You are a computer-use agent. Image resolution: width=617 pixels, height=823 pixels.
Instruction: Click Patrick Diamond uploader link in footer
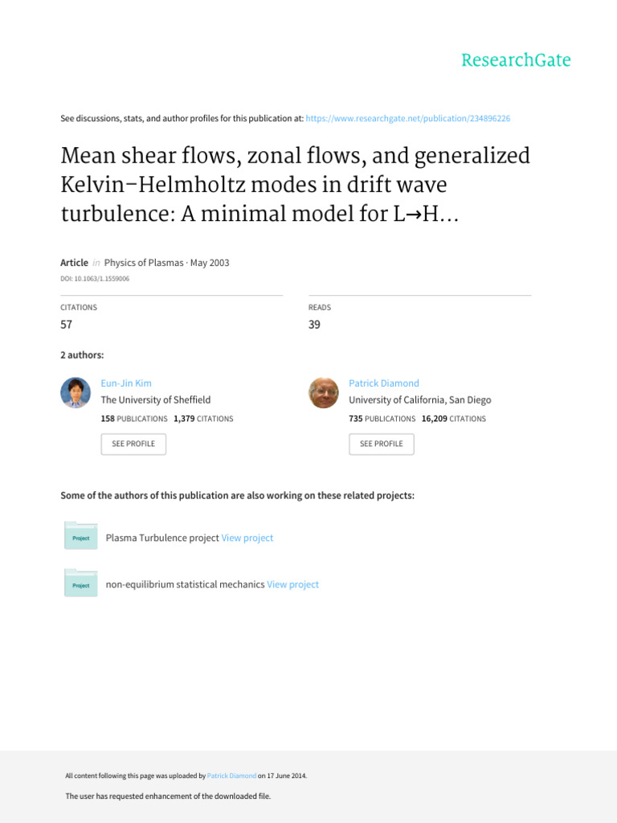(231, 776)
